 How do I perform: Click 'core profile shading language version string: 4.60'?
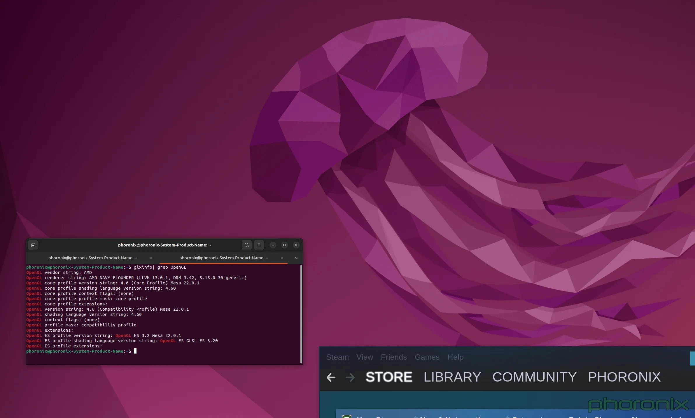101,288
